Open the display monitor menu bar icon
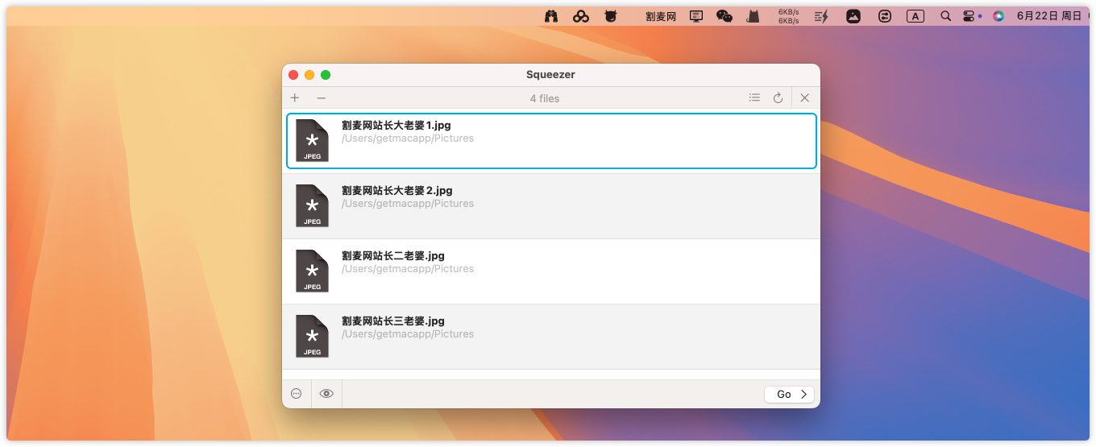This screenshot has height=447, width=1096. [696, 16]
